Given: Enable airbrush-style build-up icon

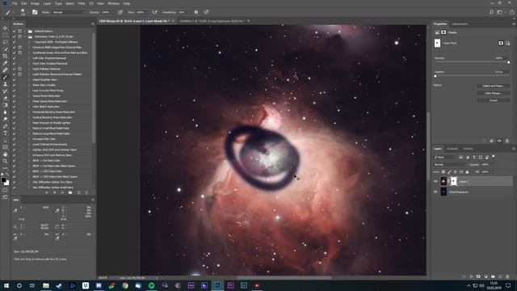Looking at the screenshot, I should (x=154, y=12).
